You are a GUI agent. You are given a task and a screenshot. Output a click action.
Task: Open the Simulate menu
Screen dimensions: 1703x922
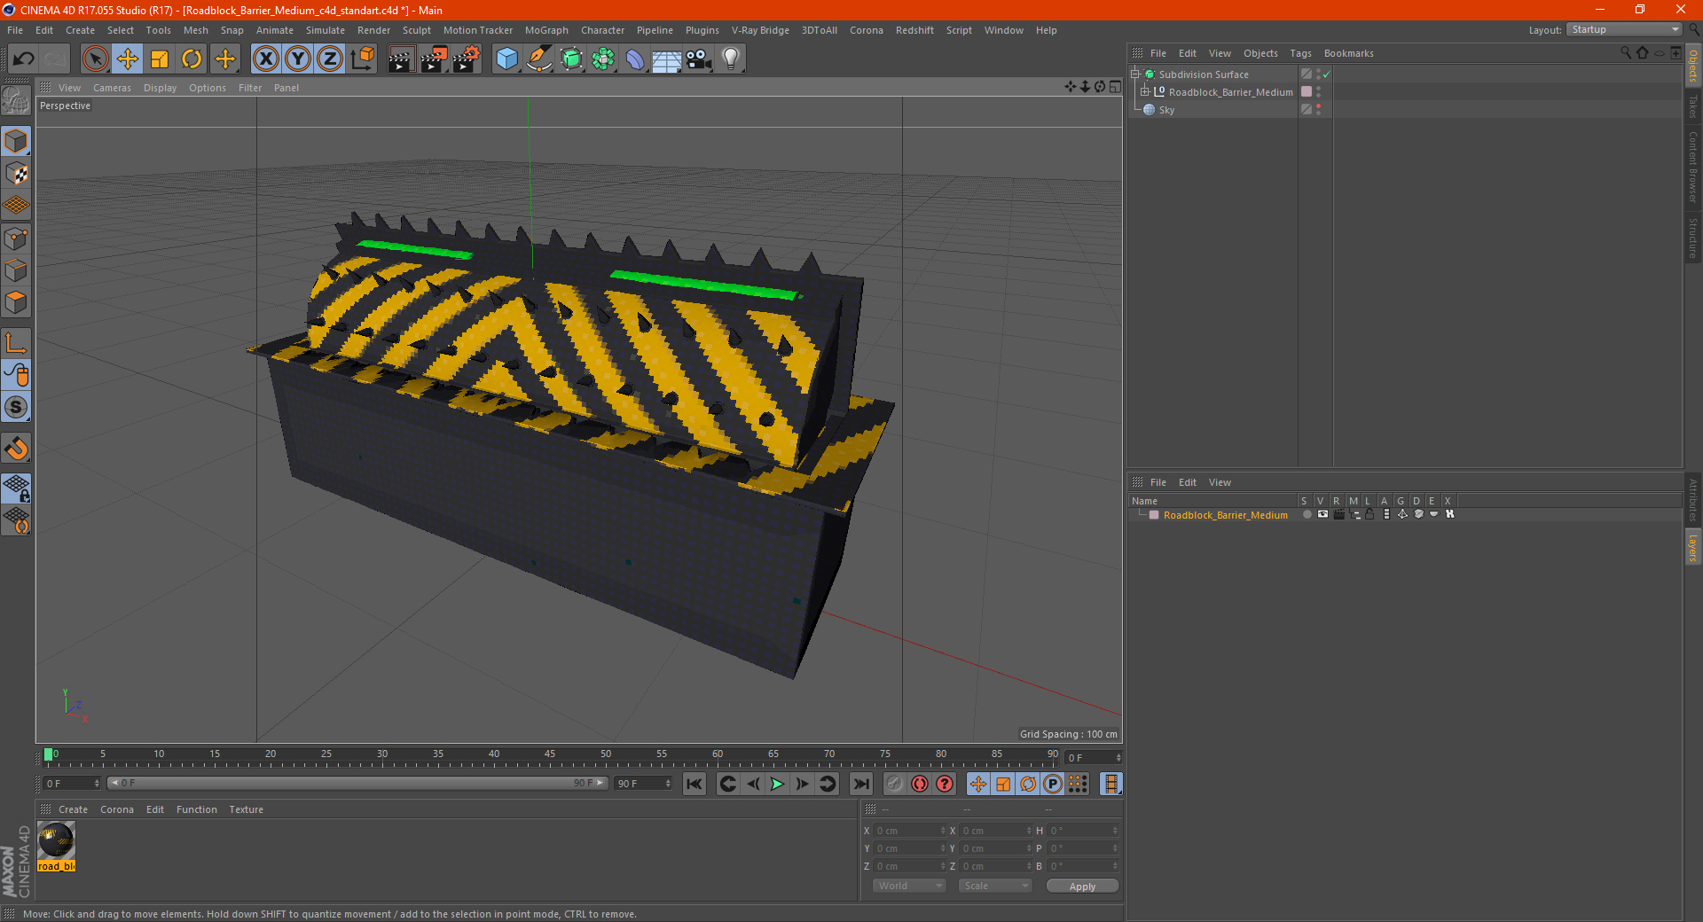click(x=326, y=30)
